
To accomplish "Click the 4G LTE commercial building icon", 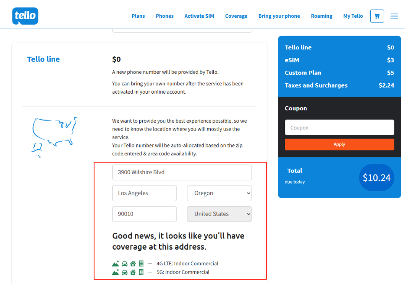I will (141, 263).
